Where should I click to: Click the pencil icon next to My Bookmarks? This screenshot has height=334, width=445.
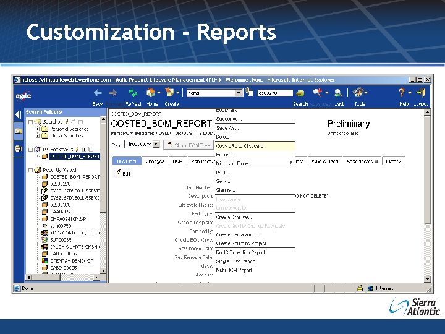(77, 149)
